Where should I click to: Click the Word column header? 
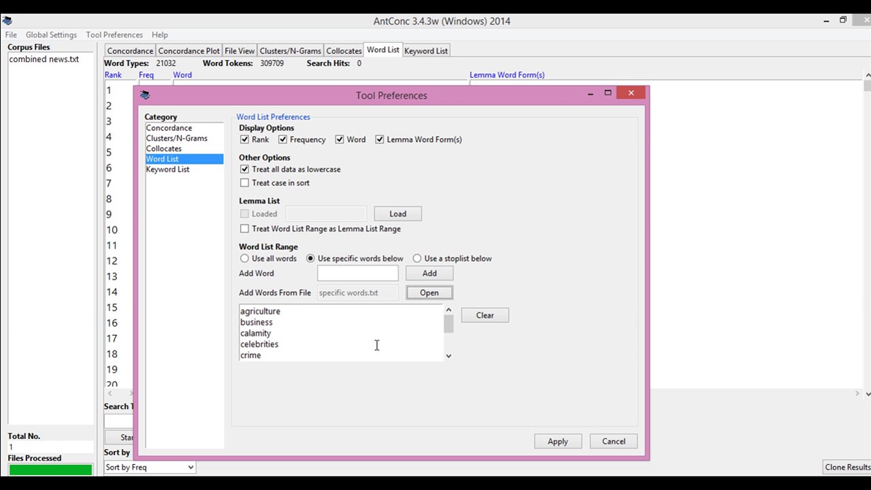coord(182,75)
